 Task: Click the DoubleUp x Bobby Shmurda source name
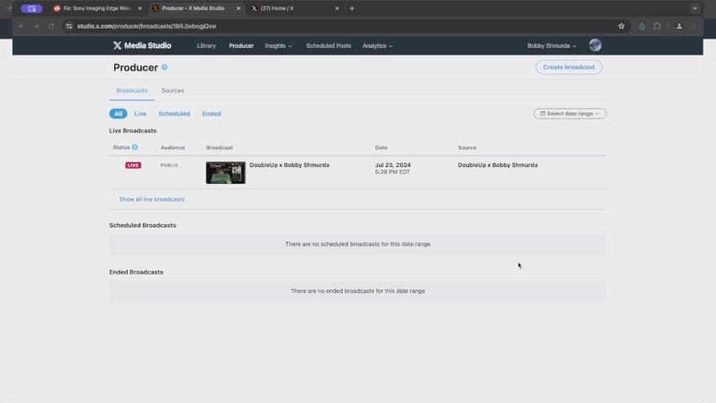(498, 165)
